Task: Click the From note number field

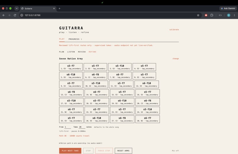Action: point(68,127)
